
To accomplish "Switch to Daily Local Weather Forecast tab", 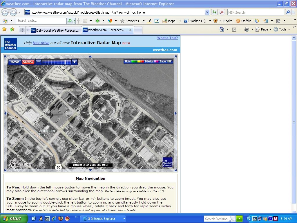I will click(56, 30).
